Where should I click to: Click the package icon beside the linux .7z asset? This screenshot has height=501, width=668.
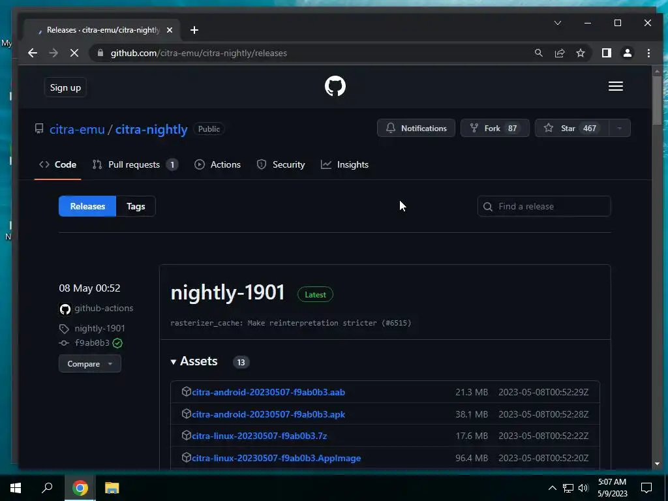point(186,435)
